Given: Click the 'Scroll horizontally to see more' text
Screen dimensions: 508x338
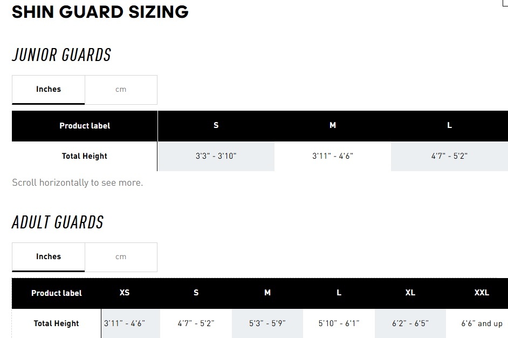Looking at the screenshot, I should tap(78, 182).
